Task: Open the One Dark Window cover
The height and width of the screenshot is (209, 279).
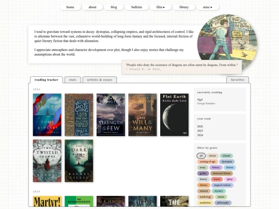Action: (x=79, y=160)
